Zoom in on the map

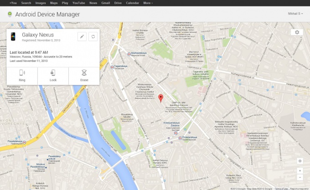coord(300,171)
